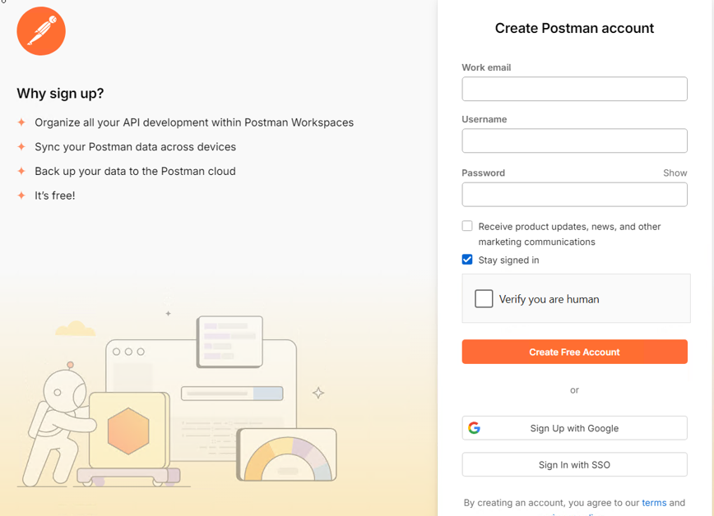Click the Postman logo icon
The height and width of the screenshot is (516, 714).
tap(41, 31)
